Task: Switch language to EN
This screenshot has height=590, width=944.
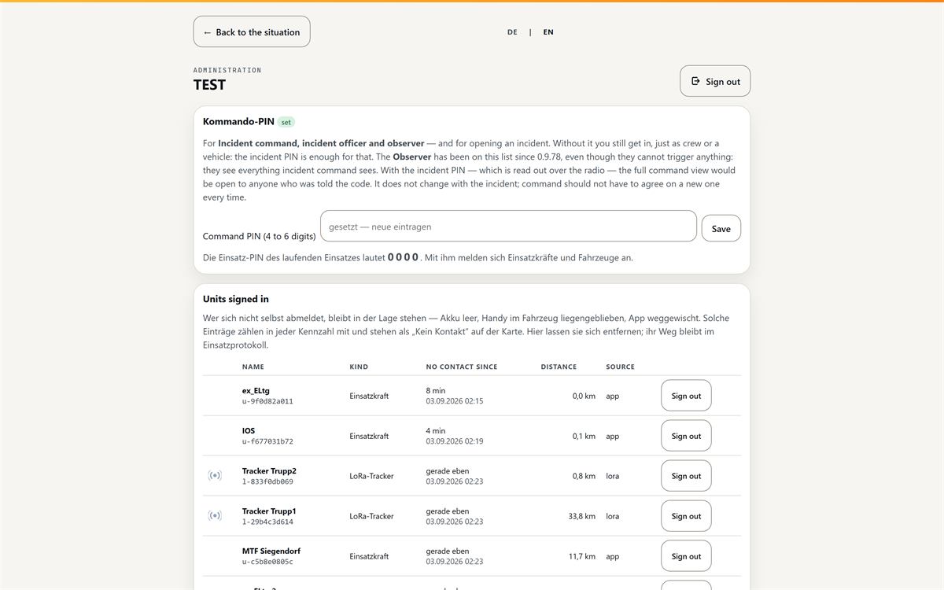Action: (x=548, y=32)
